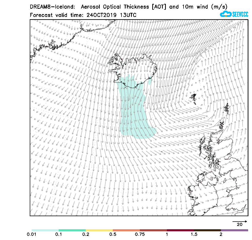252x240 pixels.
Task: Select the purple legend color segment
Action: click(234, 230)
